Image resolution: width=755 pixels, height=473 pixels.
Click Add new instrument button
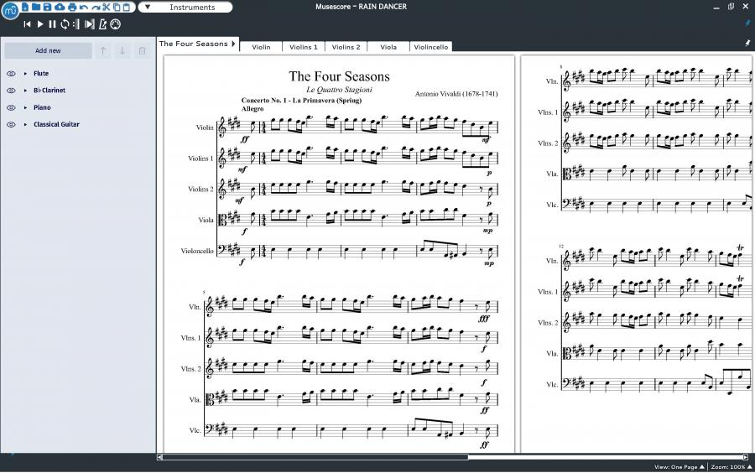pos(48,50)
